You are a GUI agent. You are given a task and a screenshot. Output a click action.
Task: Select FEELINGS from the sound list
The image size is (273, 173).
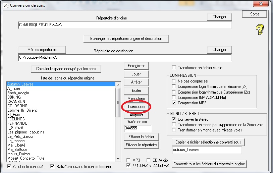pyautogui.click(x=16, y=119)
